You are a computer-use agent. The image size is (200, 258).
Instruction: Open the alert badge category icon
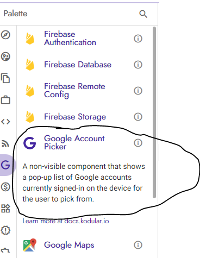click(x=5, y=230)
